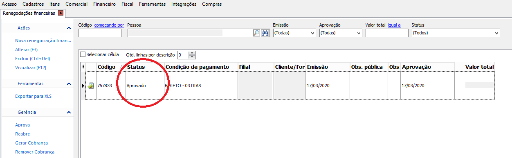Click the Reabre link
Screen dimensions: 512x158
click(22, 134)
